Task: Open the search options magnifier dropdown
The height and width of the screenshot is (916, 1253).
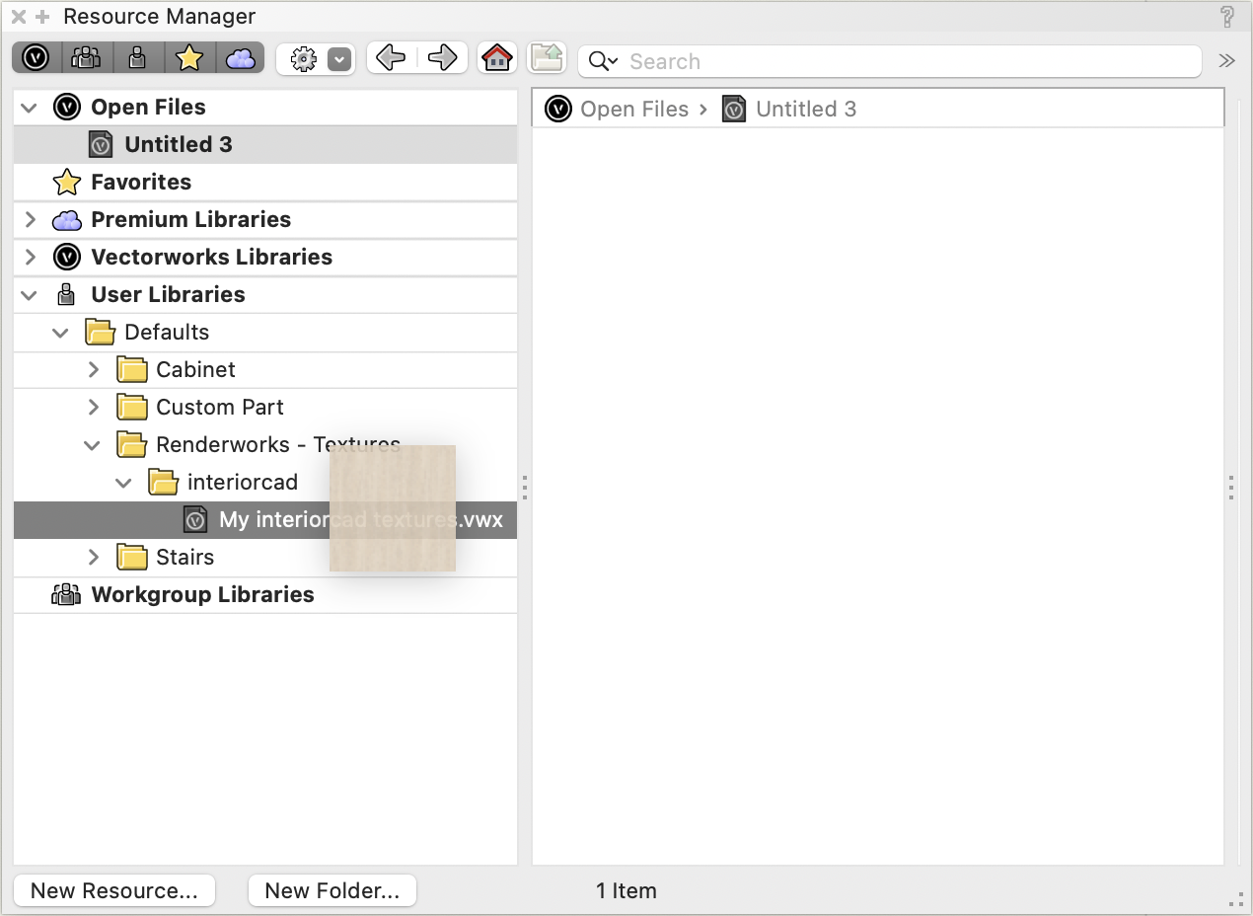Action: click(603, 61)
